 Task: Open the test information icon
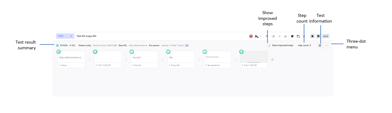tap(320, 45)
